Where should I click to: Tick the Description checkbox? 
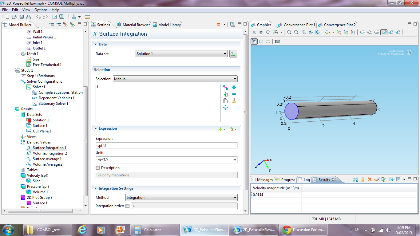coord(97,168)
